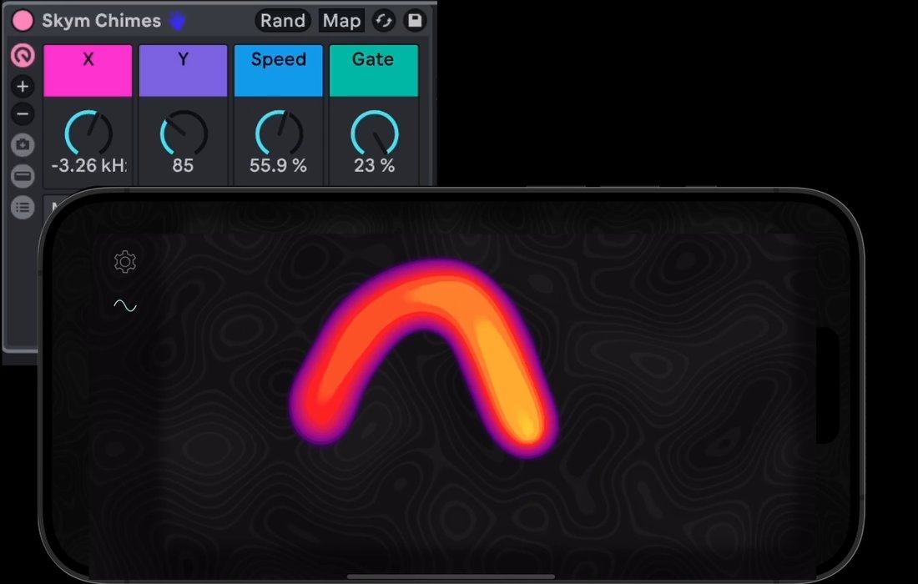Click the Gate macro knob
918x584 pixels.
pyautogui.click(x=374, y=133)
